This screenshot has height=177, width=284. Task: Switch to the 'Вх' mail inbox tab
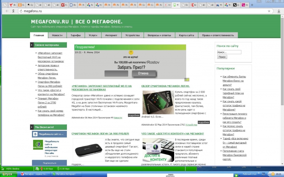(x=73, y=5)
